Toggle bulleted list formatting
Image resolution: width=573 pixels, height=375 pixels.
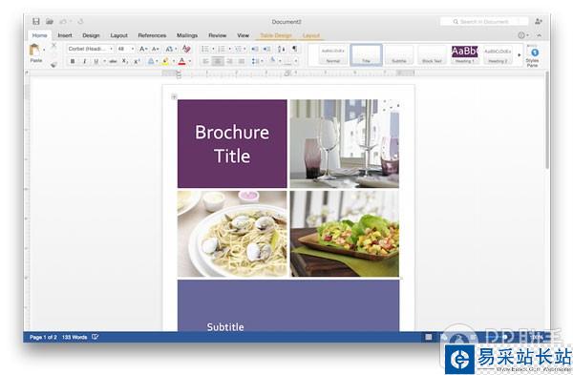(x=205, y=49)
